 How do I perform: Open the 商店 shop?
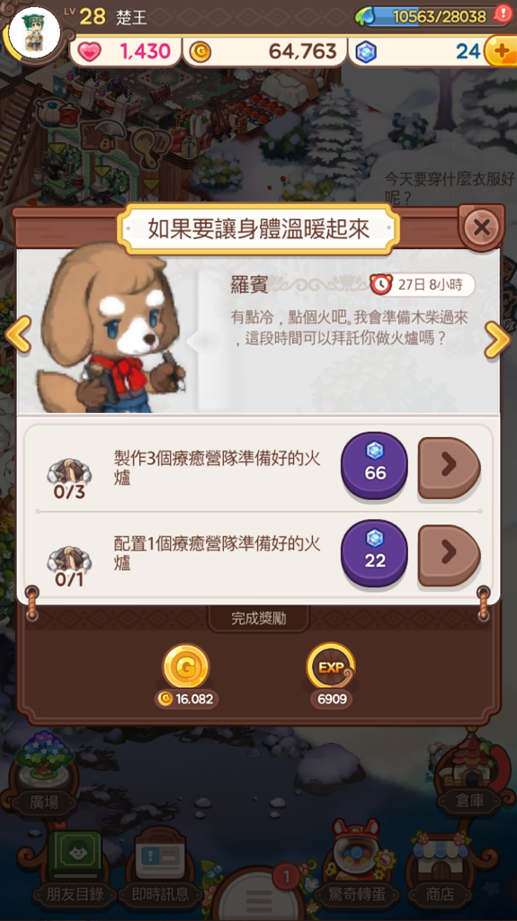click(x=440, y=868)
